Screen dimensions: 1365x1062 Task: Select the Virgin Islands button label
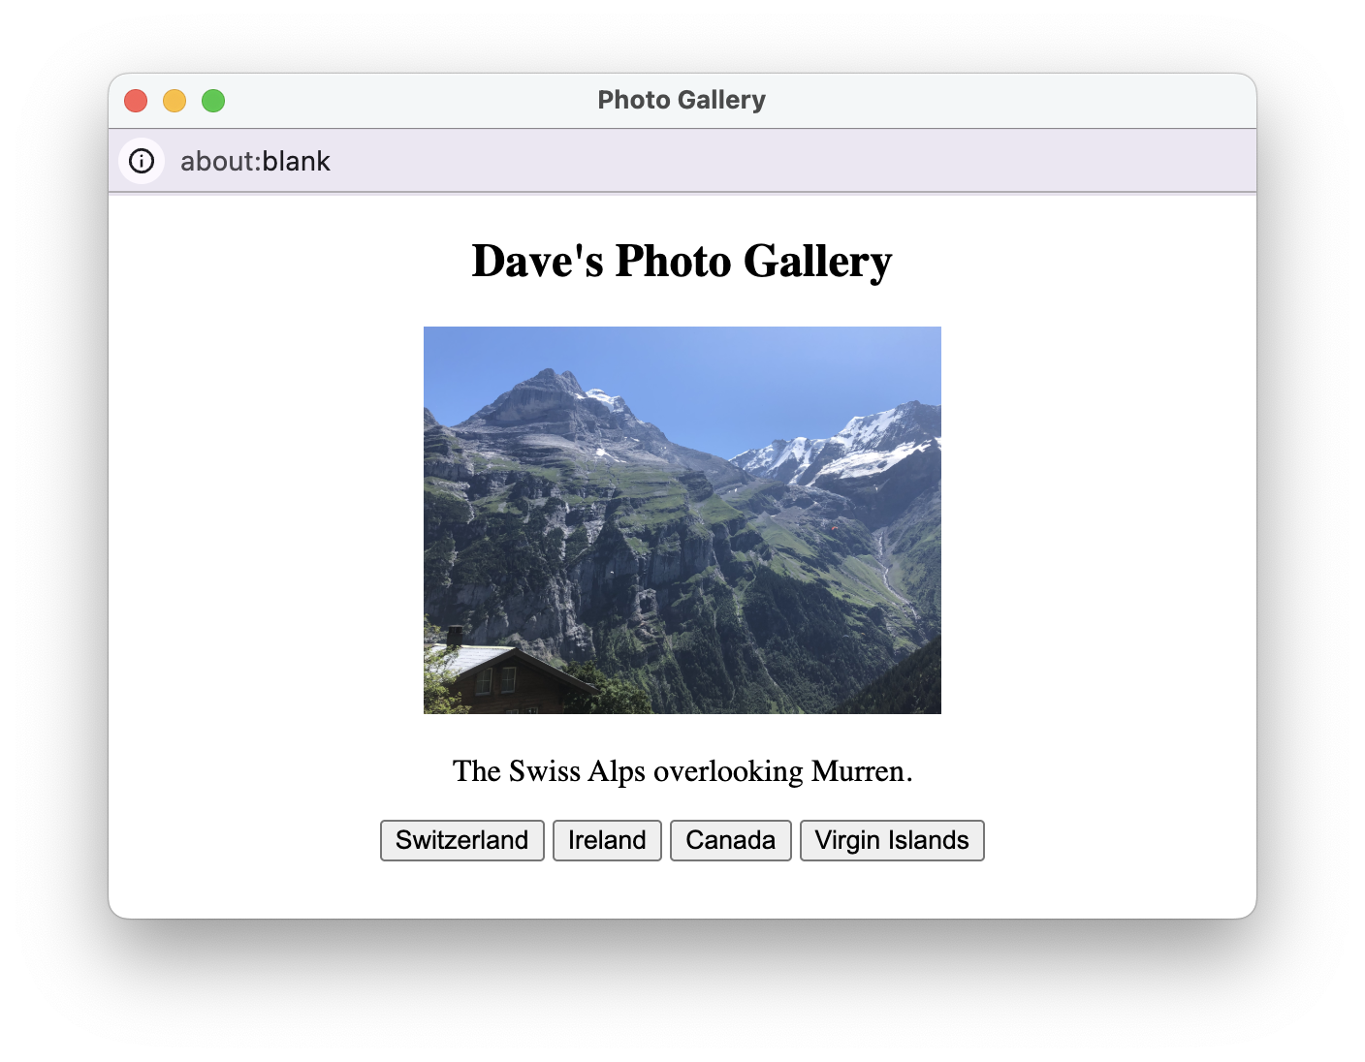[891, 840]
